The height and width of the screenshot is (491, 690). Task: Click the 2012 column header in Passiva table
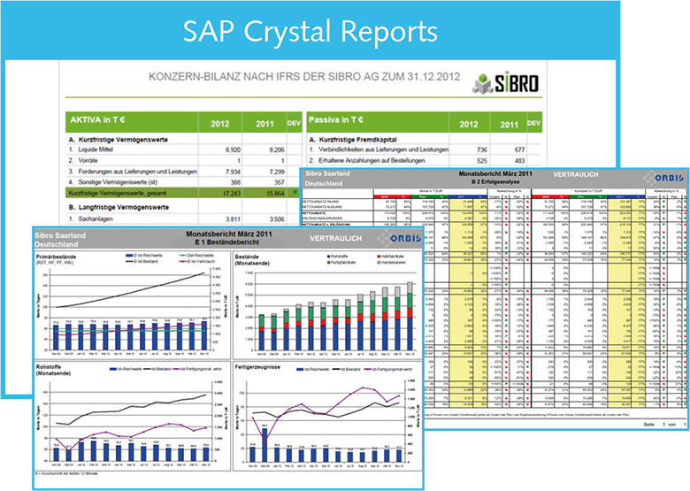[x=469, y=125]
